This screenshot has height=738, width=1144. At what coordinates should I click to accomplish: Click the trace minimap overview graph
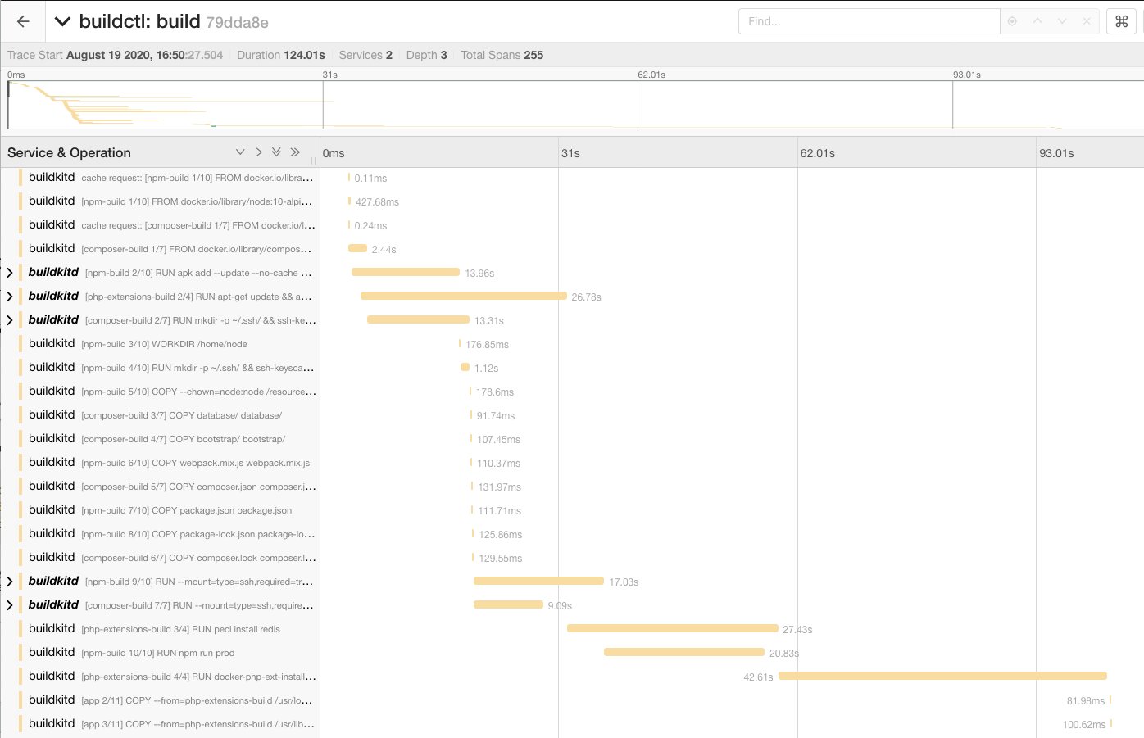coord(574,104)
